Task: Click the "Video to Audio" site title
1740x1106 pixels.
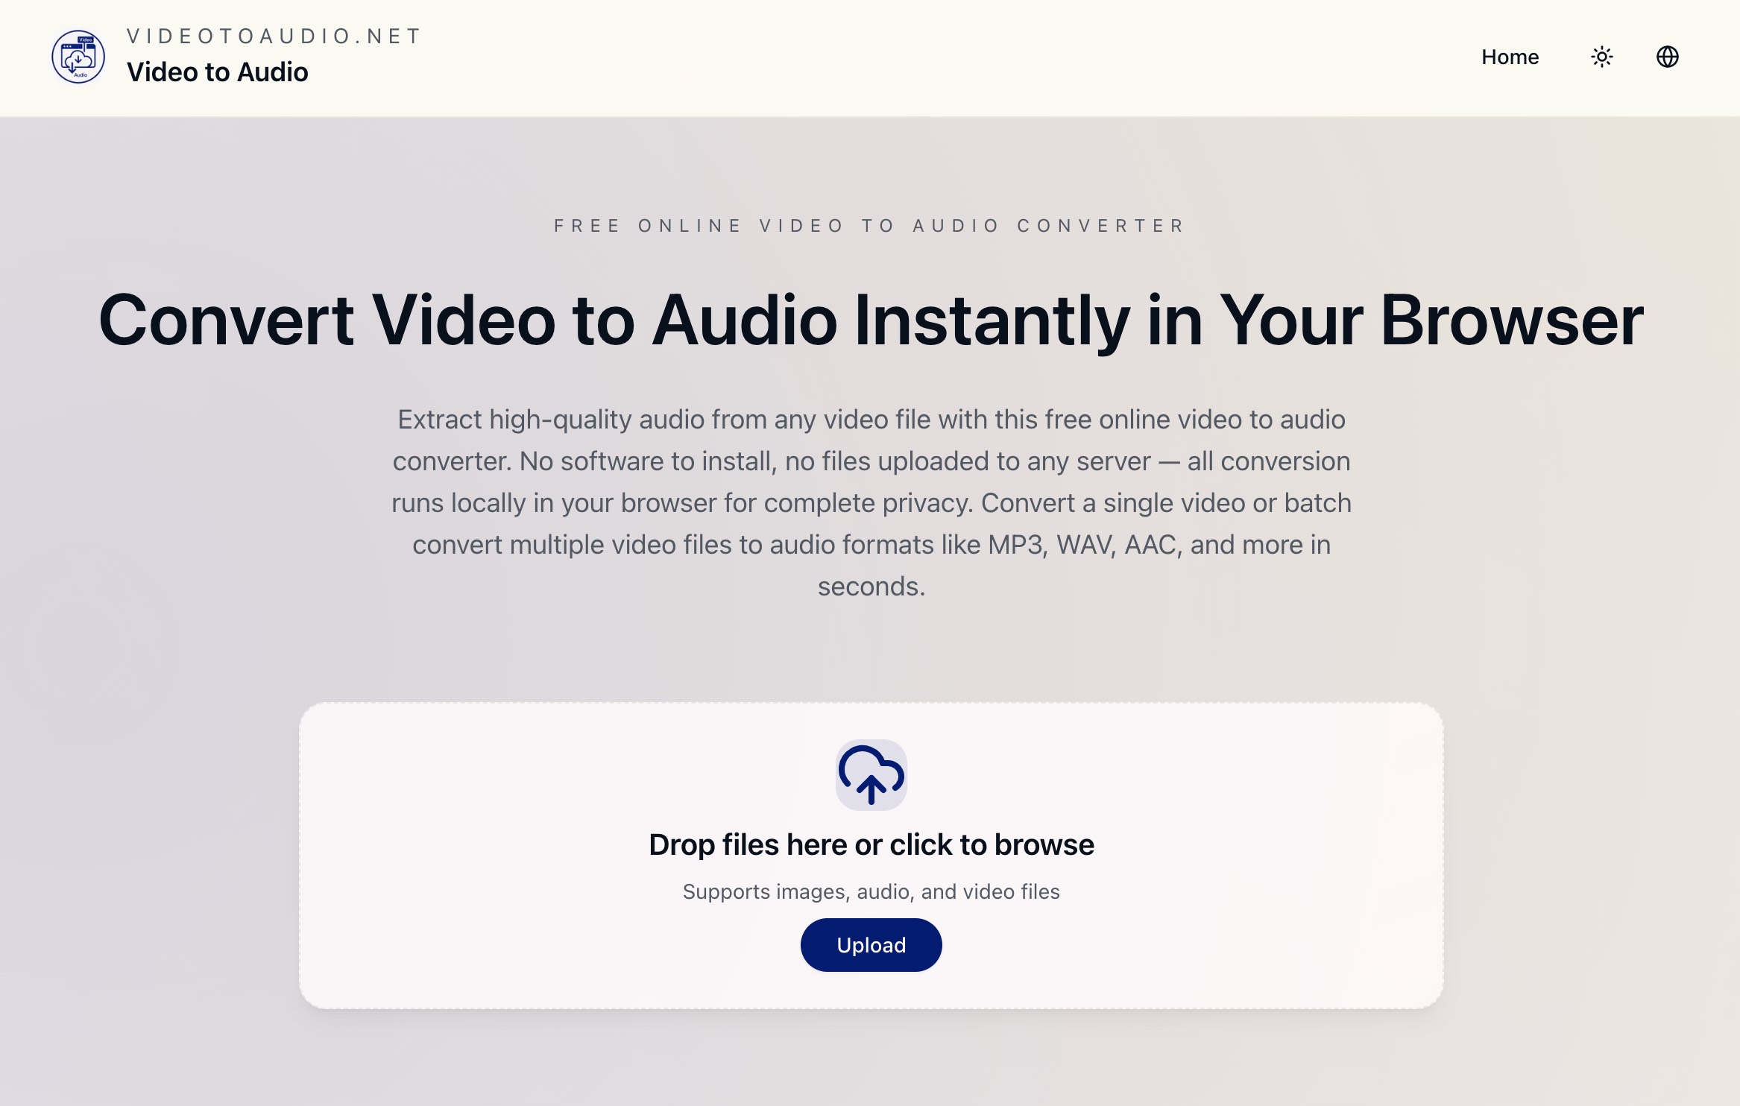Action: tap(218, 72)
